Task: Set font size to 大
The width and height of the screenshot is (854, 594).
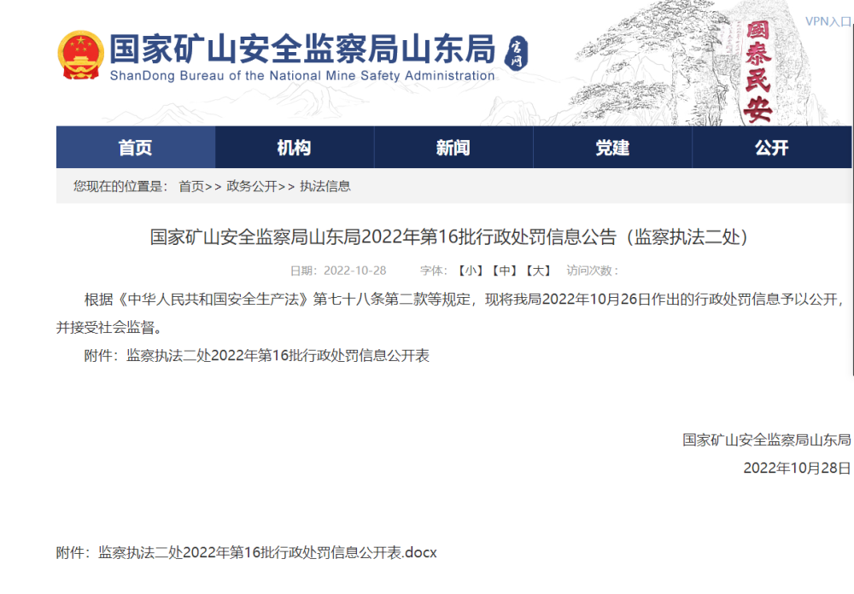Action: tap(538, 271)
